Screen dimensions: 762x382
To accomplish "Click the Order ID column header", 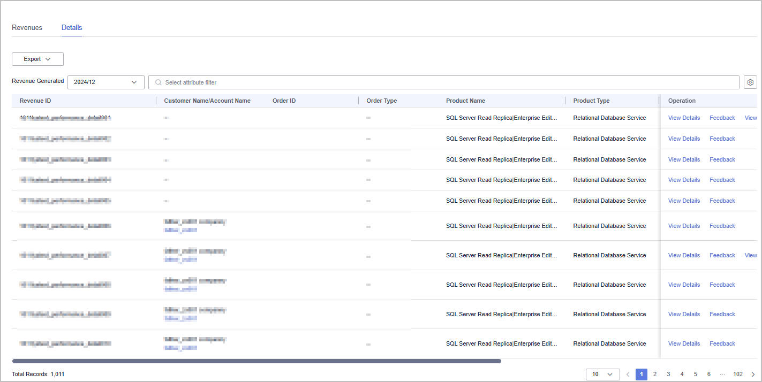I will click(284, 101).
